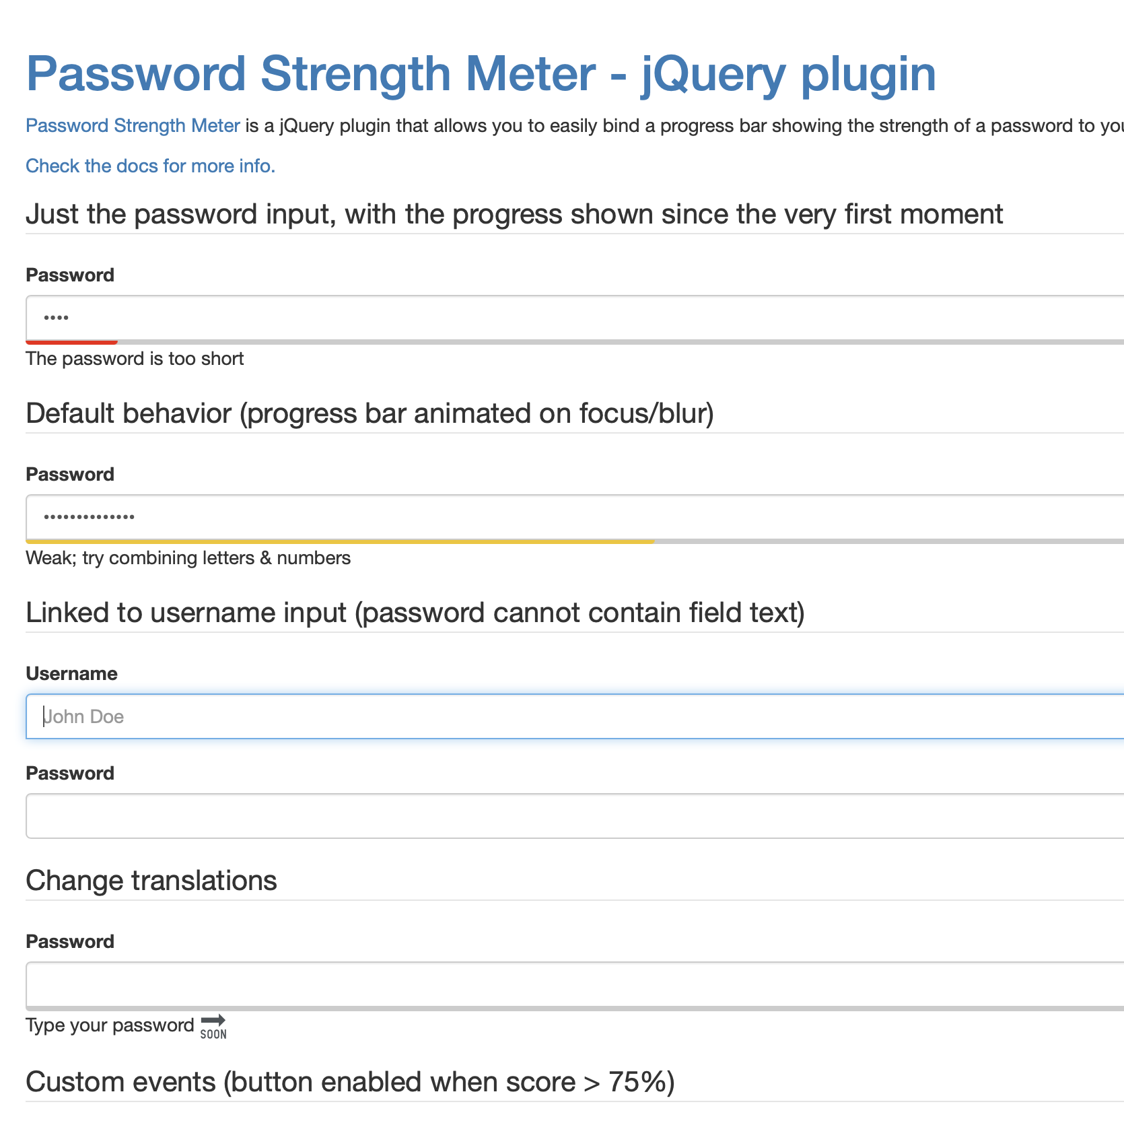The image size is (1124, 1123).
Task: Open the 'Check the docs' link
Action: click(x=150, y=166)
